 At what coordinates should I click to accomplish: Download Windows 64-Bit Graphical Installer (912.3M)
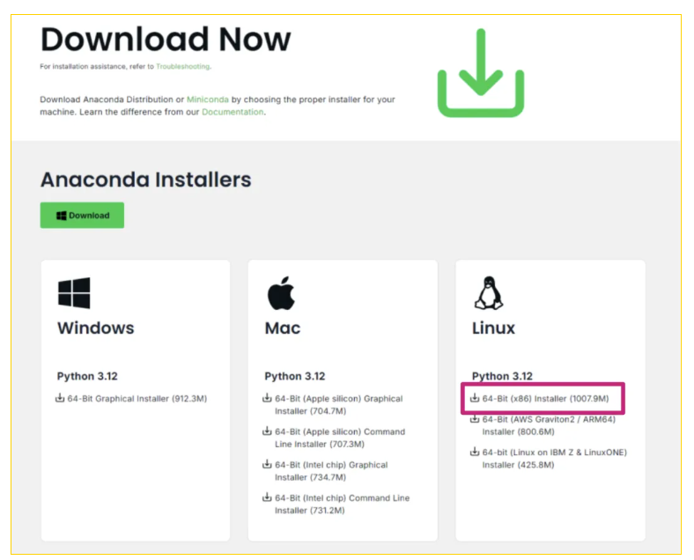click(x=137, y=399)
